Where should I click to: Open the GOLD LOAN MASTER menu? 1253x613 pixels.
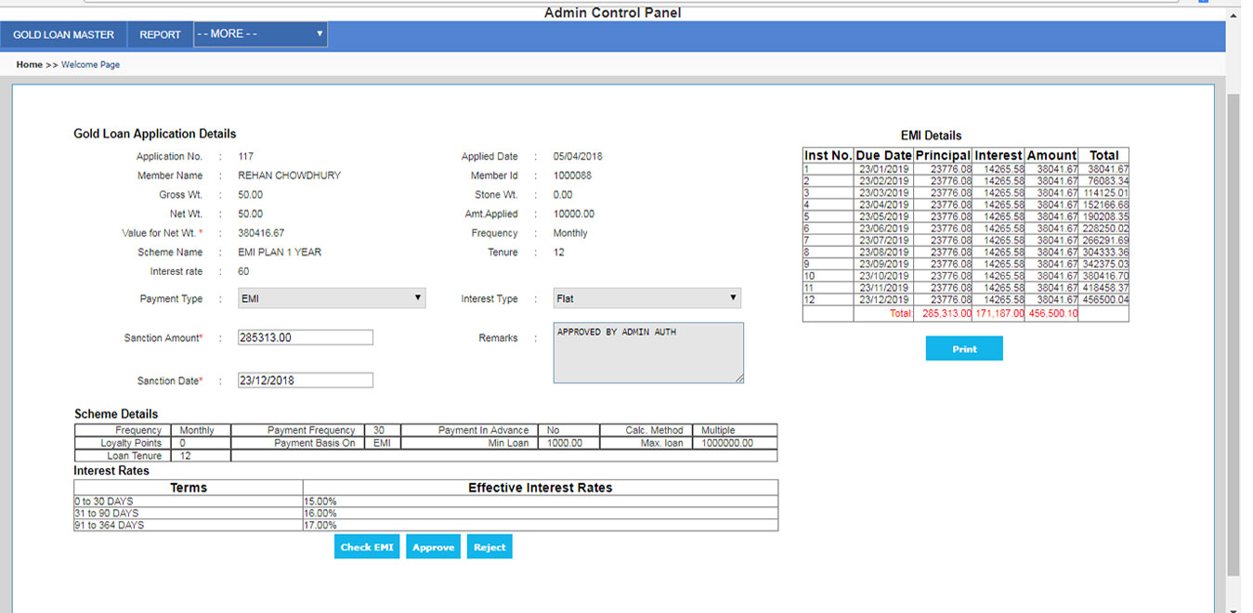[63, 34]
